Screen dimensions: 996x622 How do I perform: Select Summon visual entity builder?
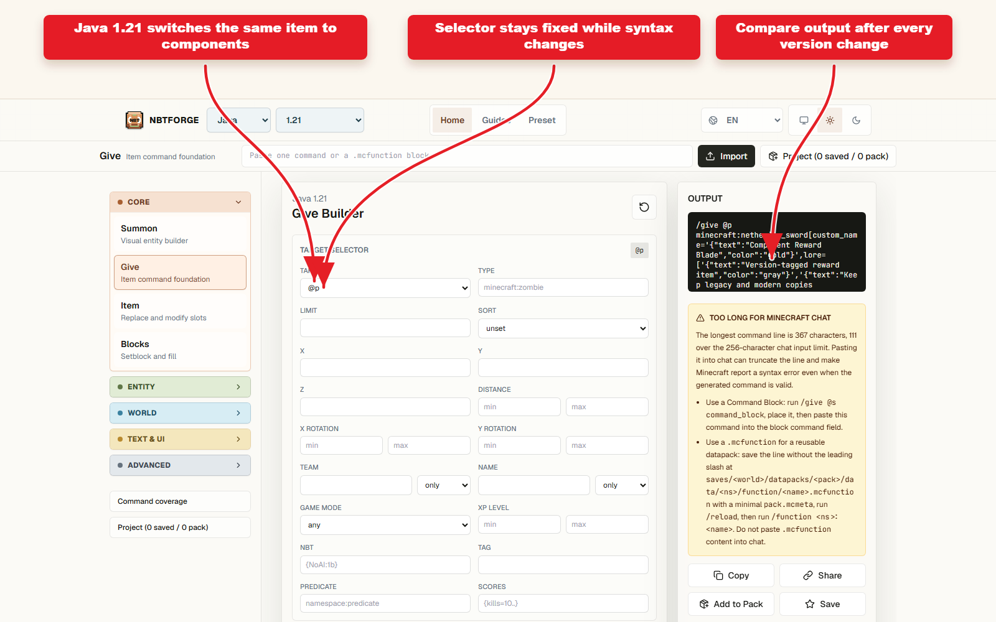tap(181, 234)
